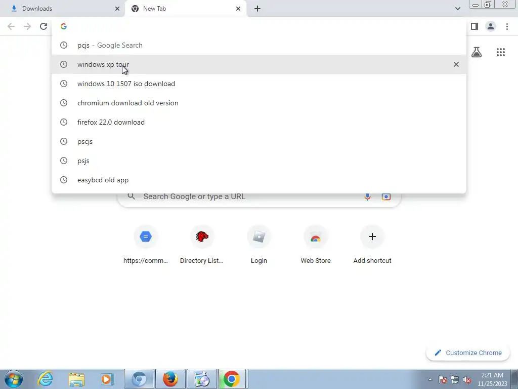Viewport: 518px width, 389px height.
Task: Choose the 'psjs' suggestion
Action: [x=259, y=161]
